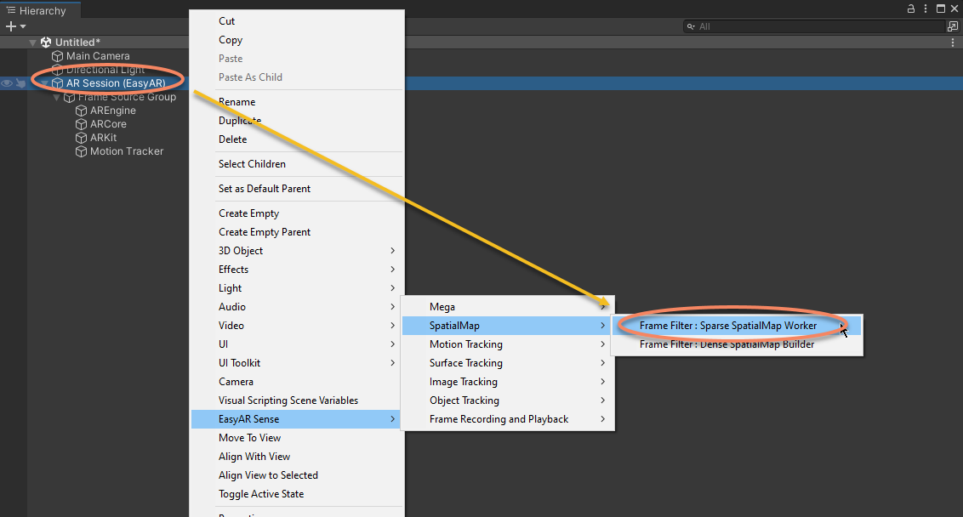Click Create Empty in context menu
This screenshot has height=517, width=963.
pyautogui.click(x=248, y=213)
